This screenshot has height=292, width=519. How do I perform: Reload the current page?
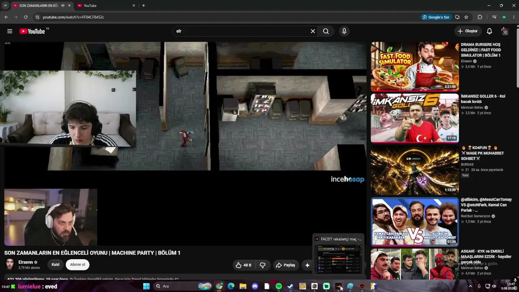26,17
